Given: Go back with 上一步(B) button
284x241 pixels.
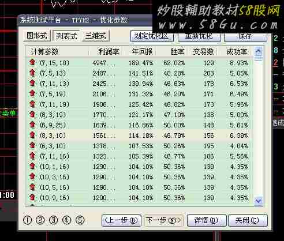Looking at the screenshot, I should point(121,220).
